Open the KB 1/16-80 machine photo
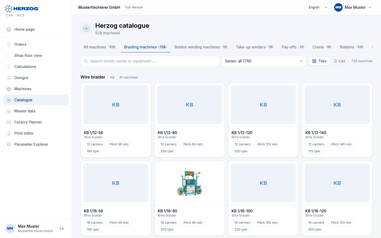Screen dimensions: 381x238 click(x=189, y=183)
